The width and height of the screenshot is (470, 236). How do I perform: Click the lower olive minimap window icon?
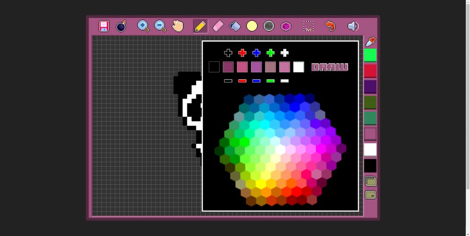click(370, 195)
